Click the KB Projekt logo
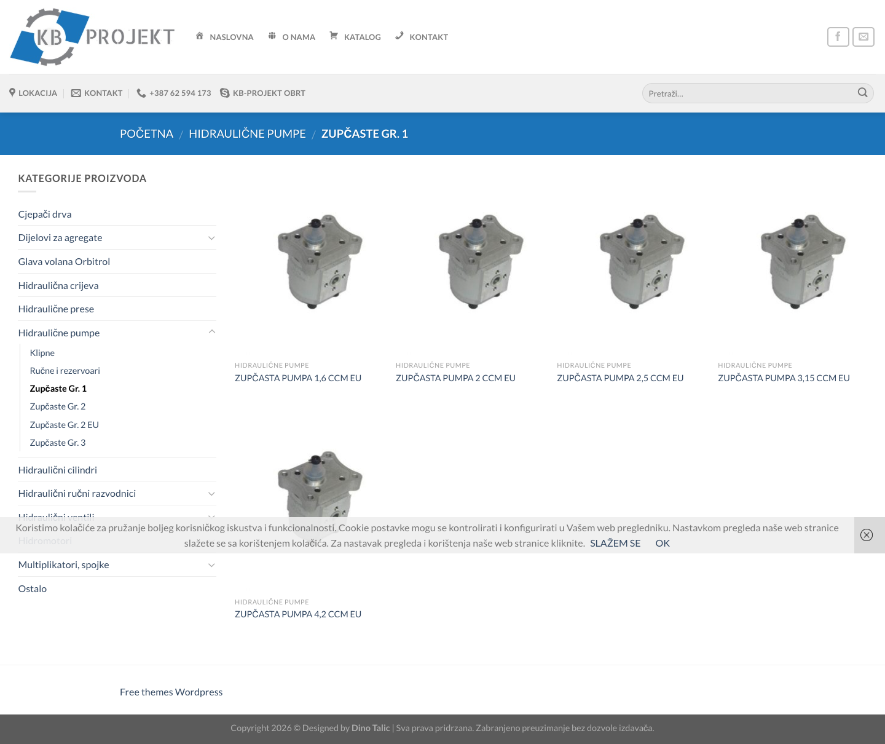The image size is (885, 744). [x=93, y=37]
